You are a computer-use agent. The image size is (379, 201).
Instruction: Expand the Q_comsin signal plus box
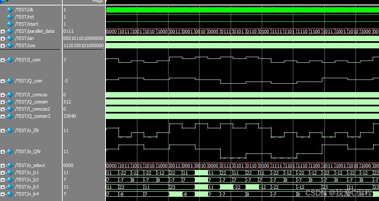3,102
